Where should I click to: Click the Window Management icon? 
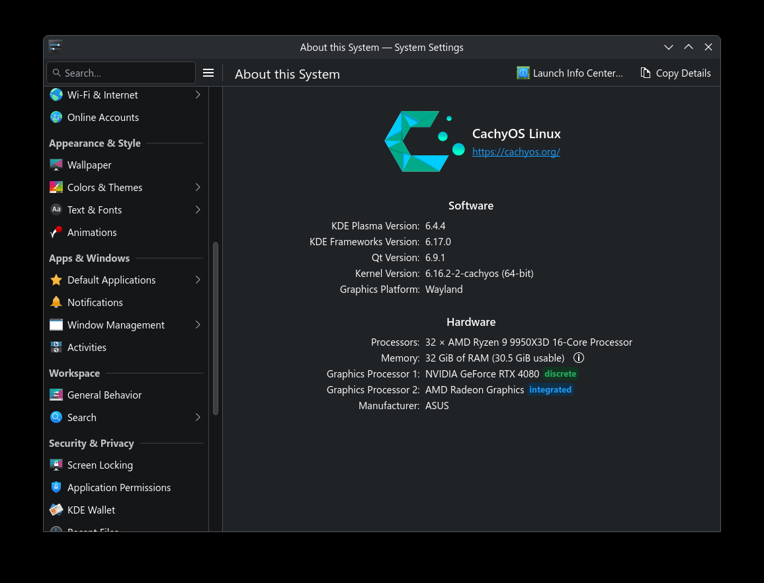[56, 325]
